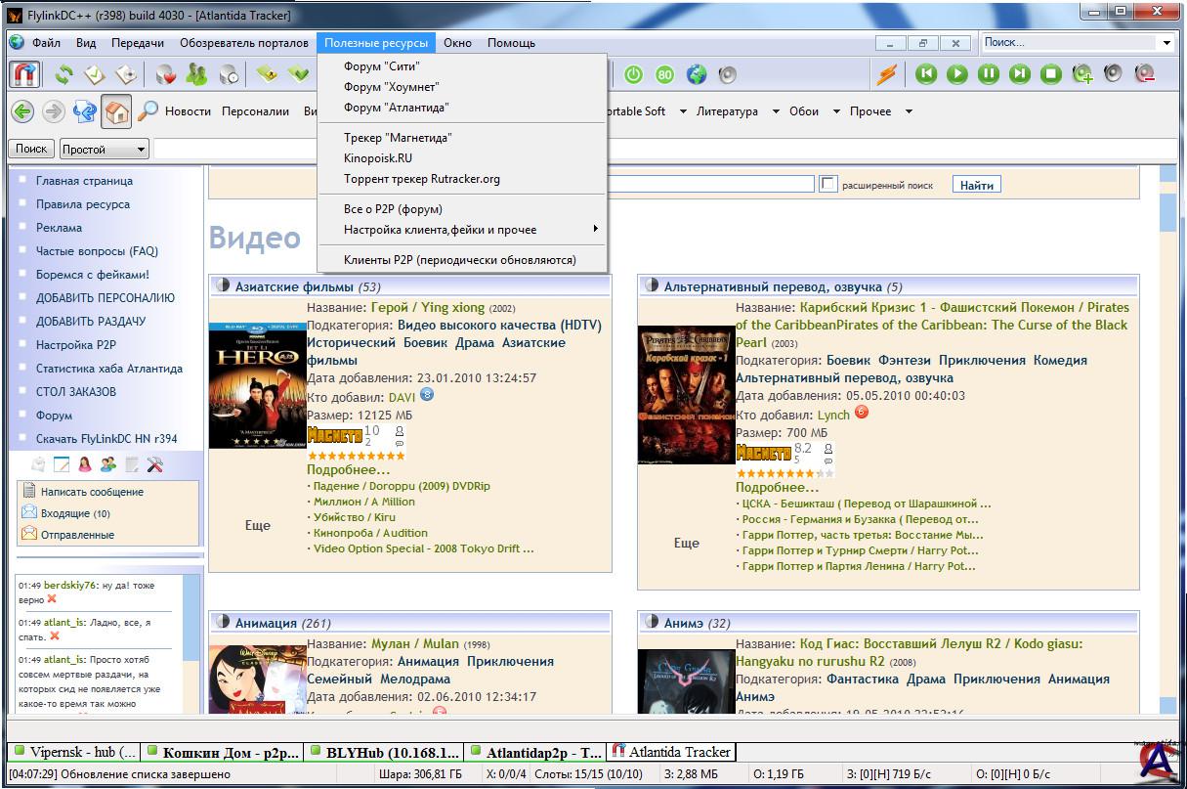
Task: Click the red magnet tracker icon in the toolbar
Action: pos(24,74)
